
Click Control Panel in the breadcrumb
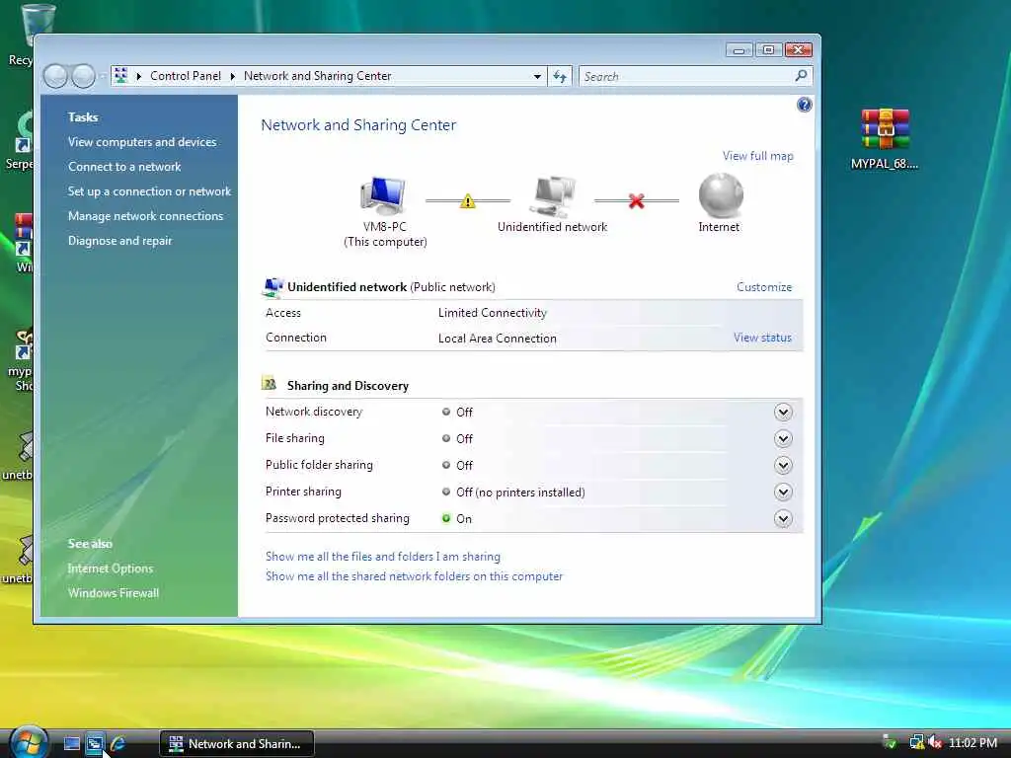tap(185, 76)
